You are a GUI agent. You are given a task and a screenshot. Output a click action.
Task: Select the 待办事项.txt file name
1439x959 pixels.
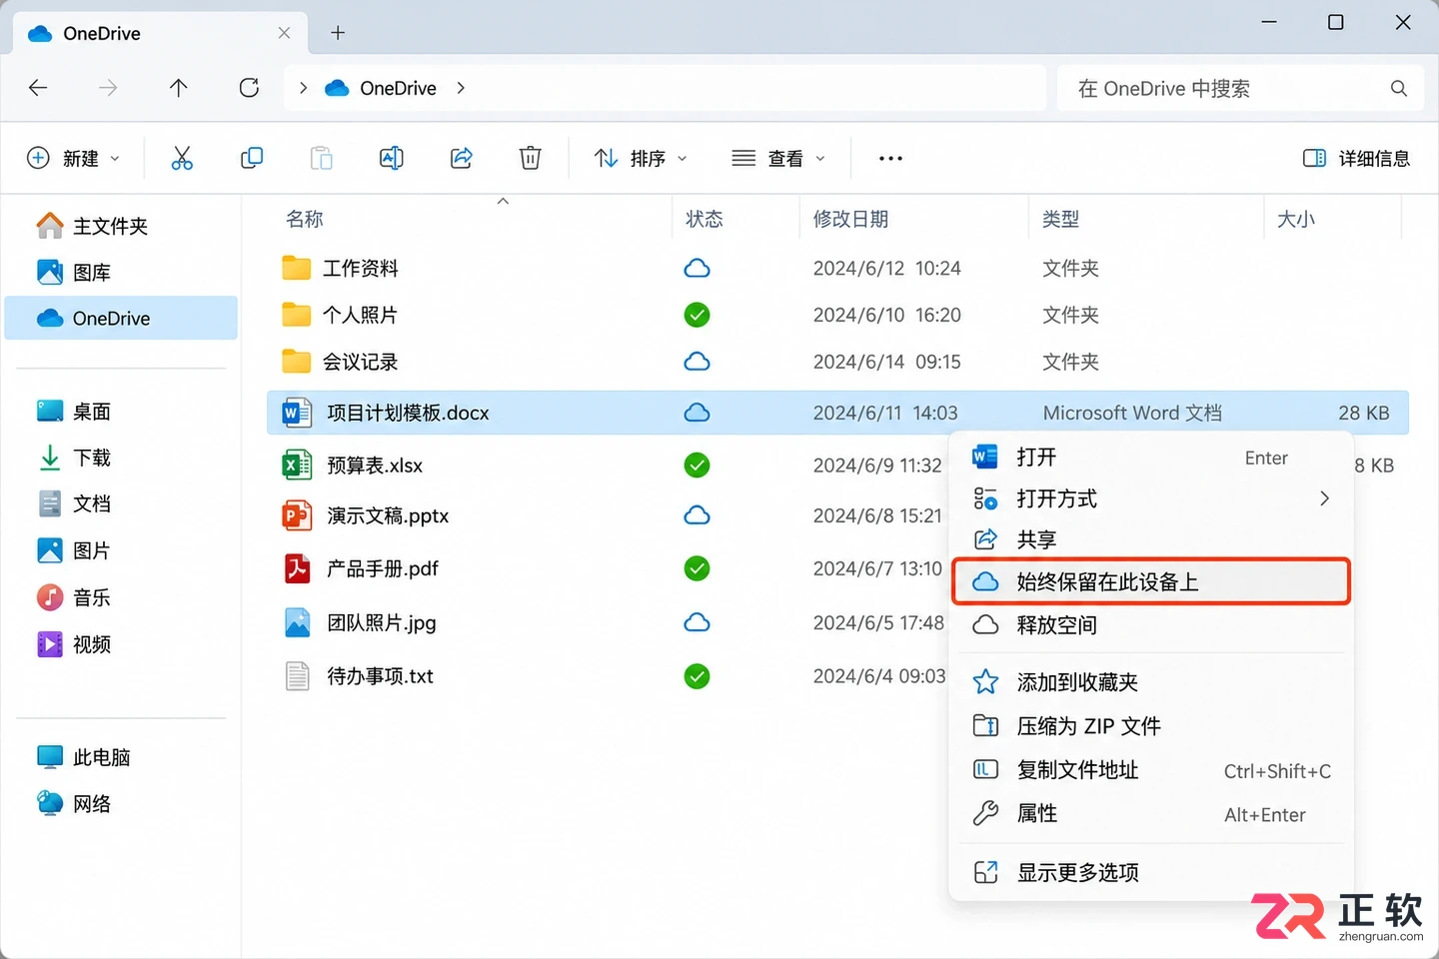[x=380, y=676]
